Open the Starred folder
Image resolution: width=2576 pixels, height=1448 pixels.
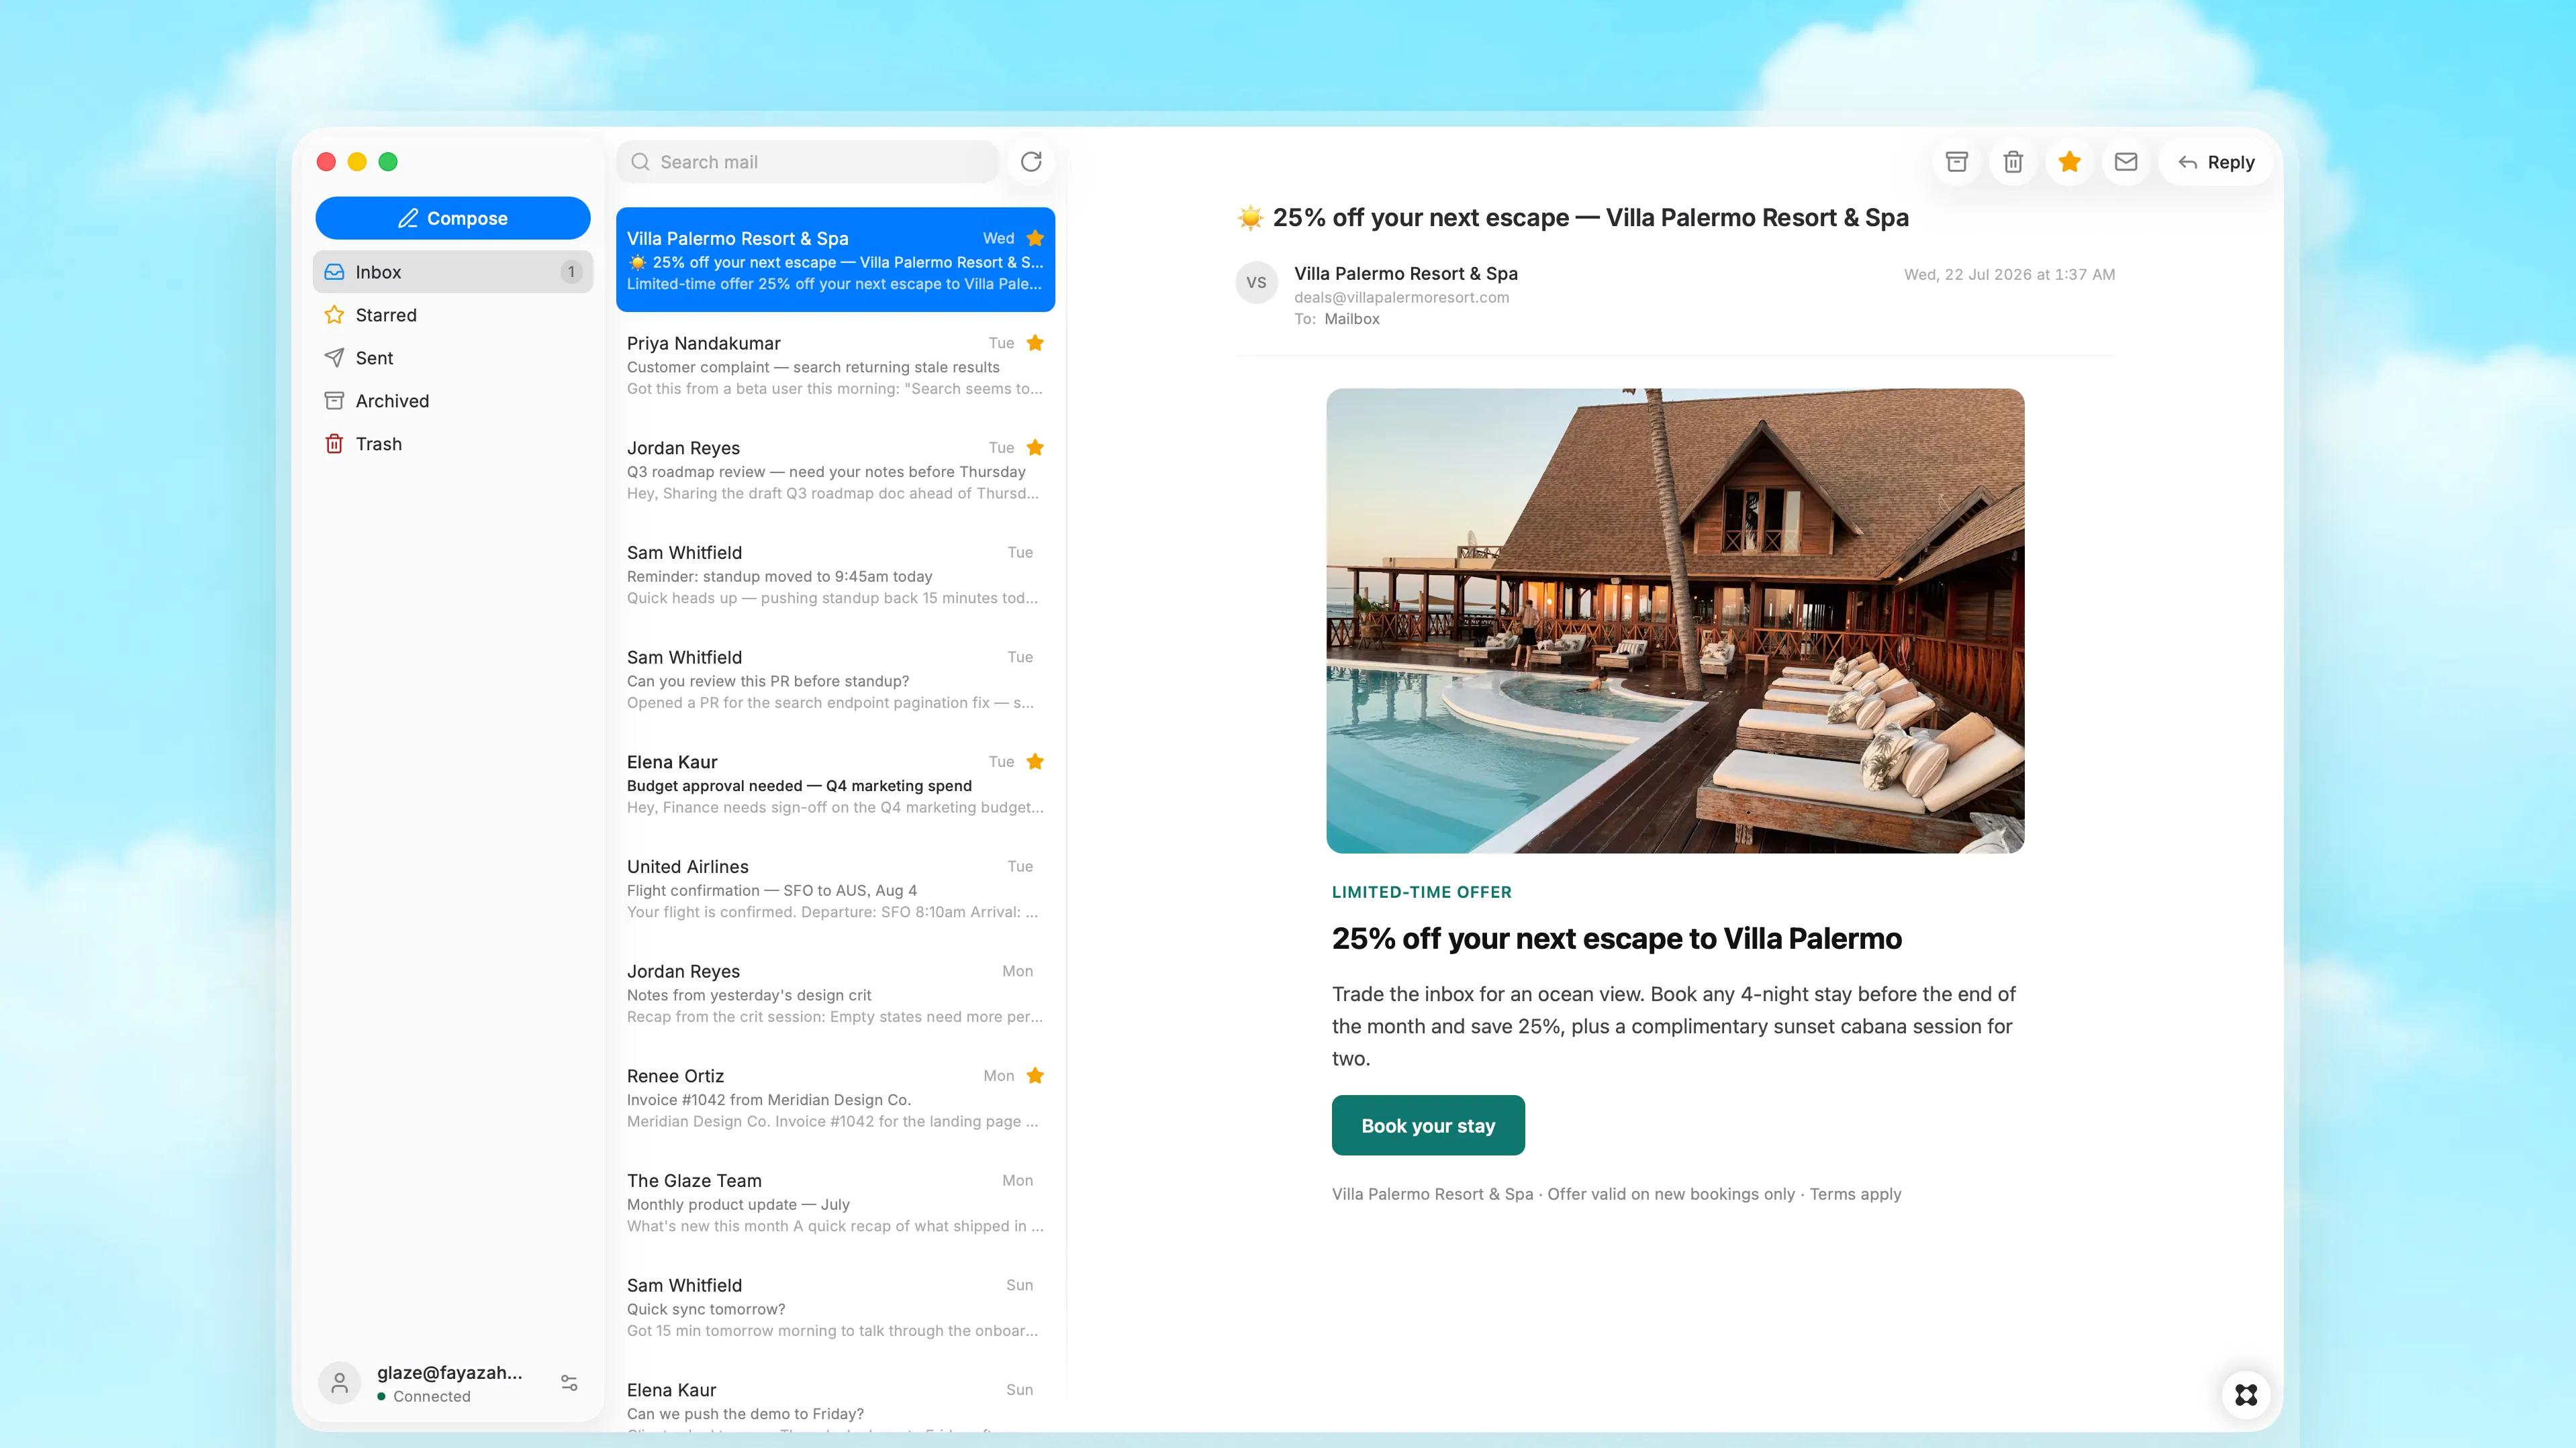coord(452,315)
